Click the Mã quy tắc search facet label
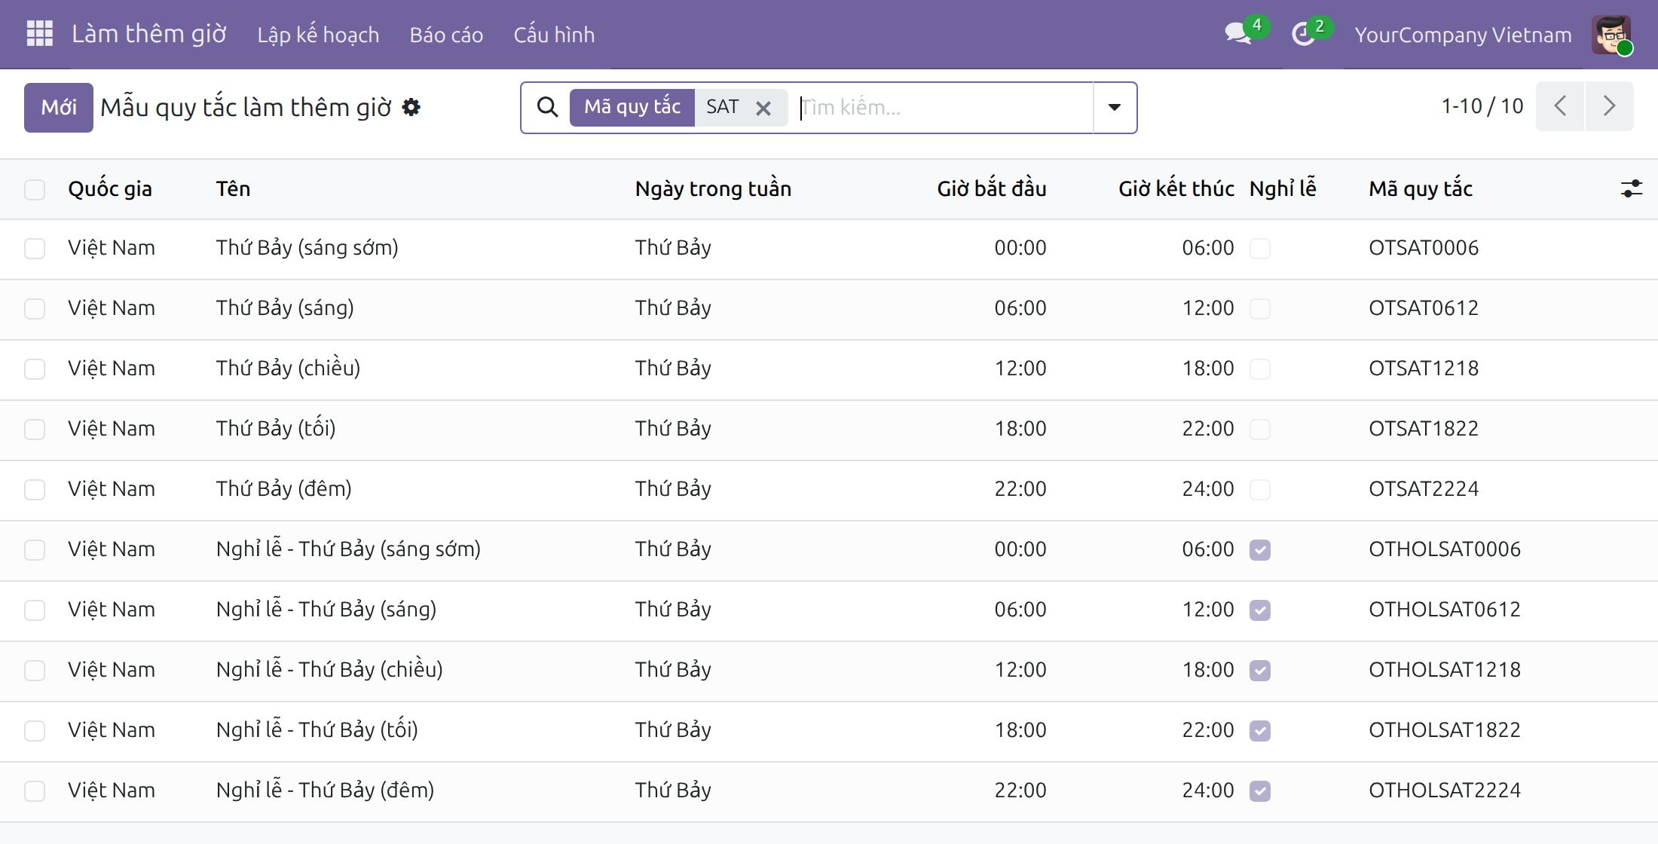The width and height of the screenshot is (1658, 844). click(632, 107)
